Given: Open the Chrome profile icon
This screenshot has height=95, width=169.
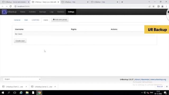Looking at the screenshot, I should [x=162, y=6].
